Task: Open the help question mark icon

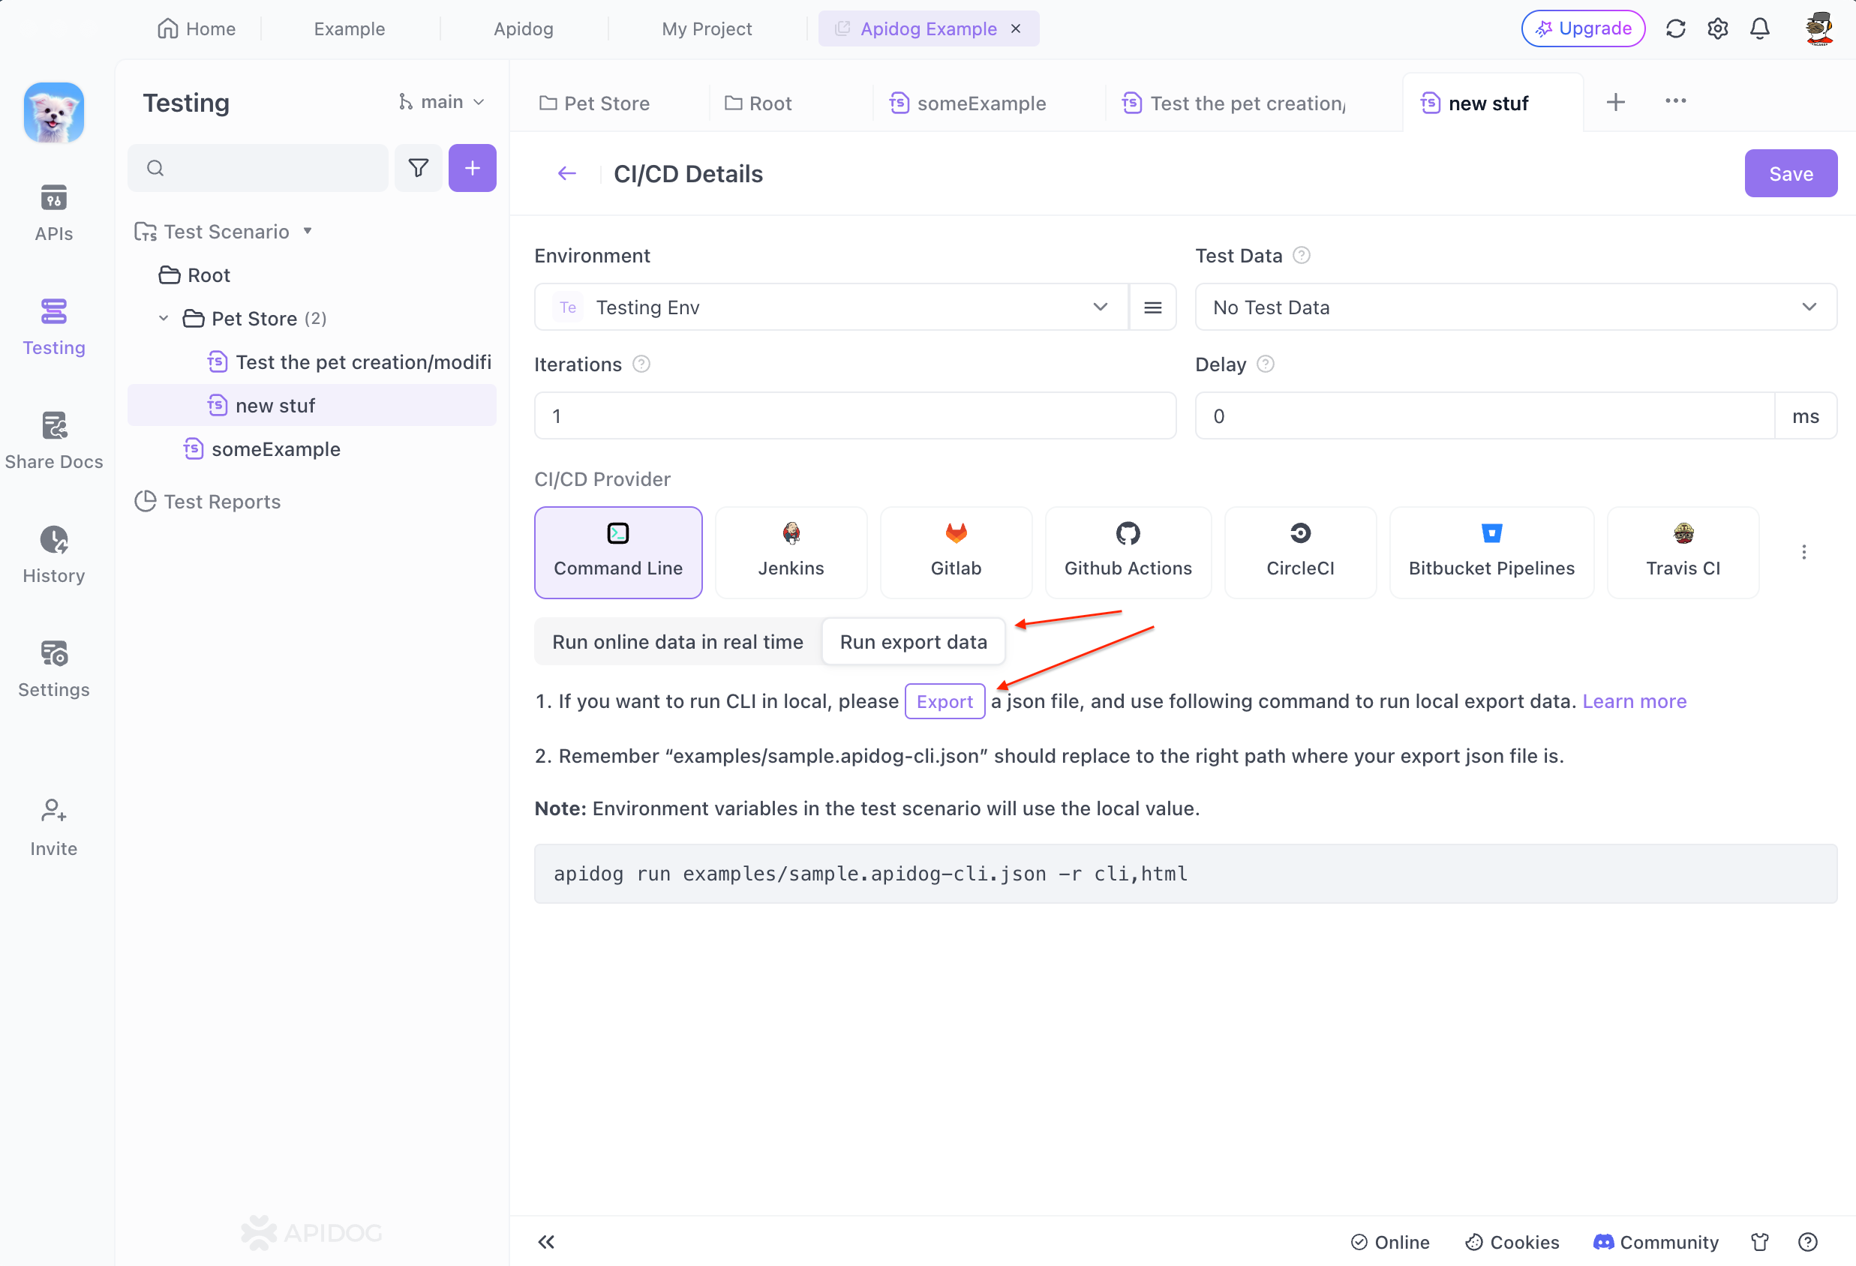Action: (x=1807, y=1241)
